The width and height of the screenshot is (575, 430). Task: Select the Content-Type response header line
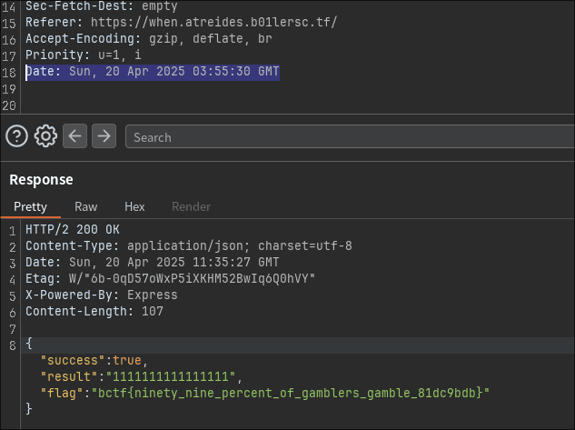[188, 246]
